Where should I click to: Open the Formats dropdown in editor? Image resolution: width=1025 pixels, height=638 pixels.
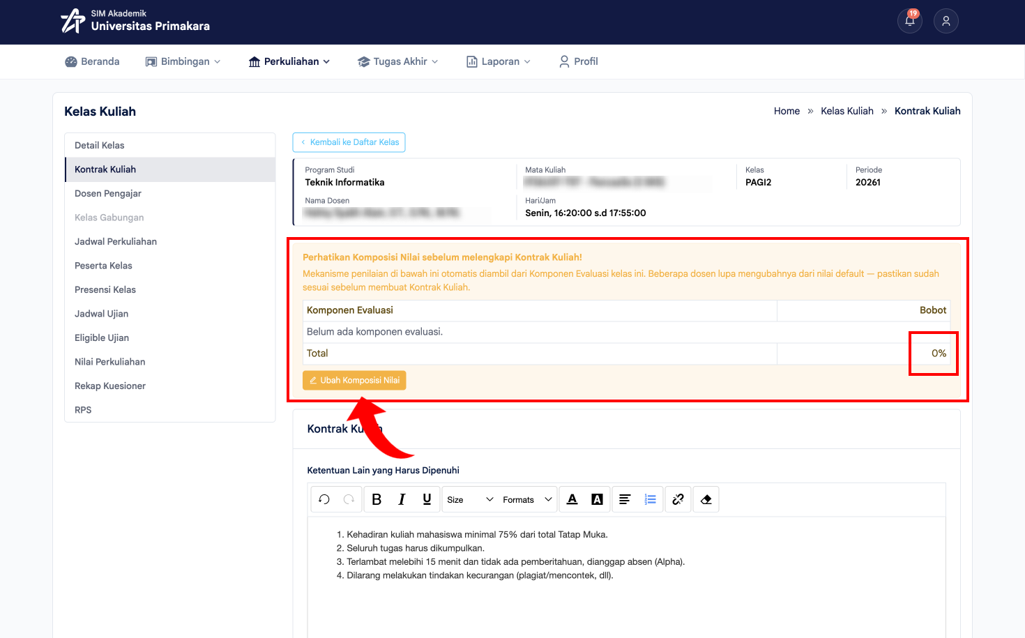pyautogui.click(x=527, y=499)
